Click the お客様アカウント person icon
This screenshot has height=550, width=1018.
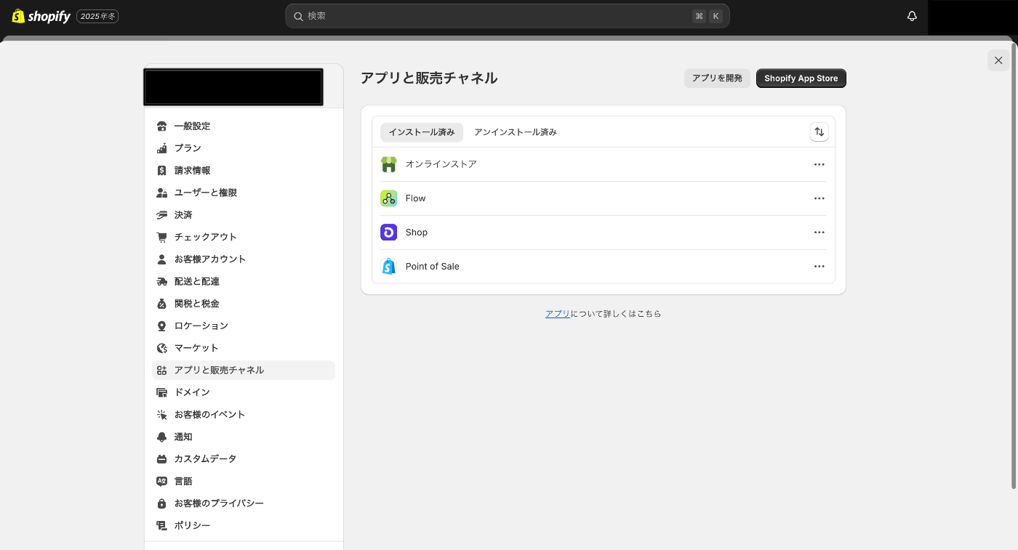pyautogui.click(x=162, y=259)
